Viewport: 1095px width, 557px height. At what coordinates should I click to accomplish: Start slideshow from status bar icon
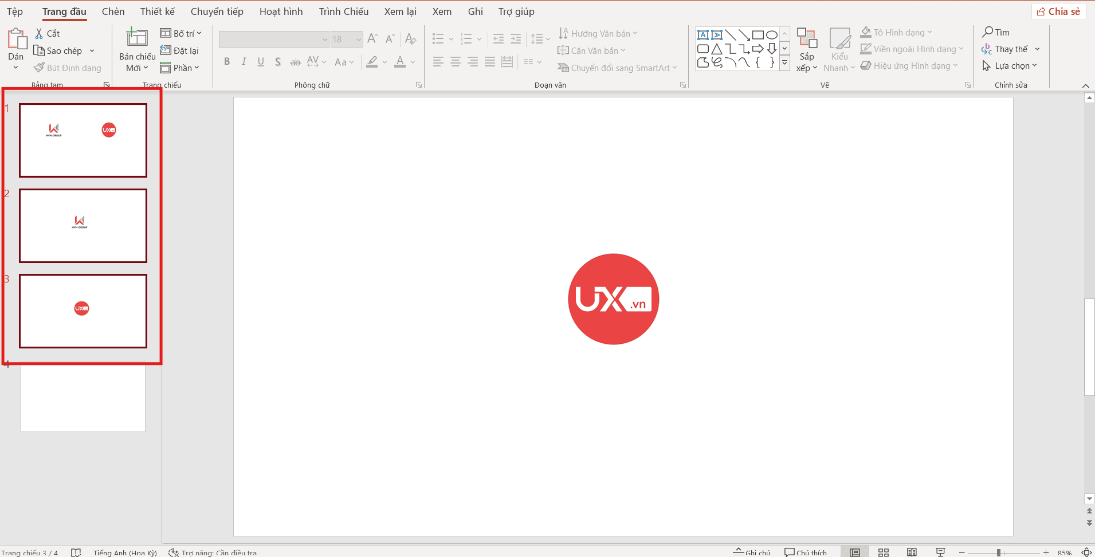tap(940, 552)
